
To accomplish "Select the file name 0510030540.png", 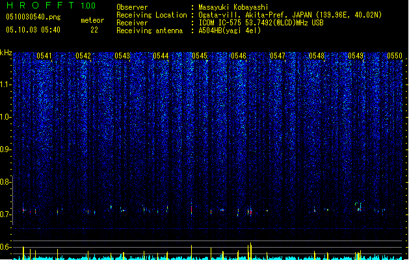I will tap(33, 17).
